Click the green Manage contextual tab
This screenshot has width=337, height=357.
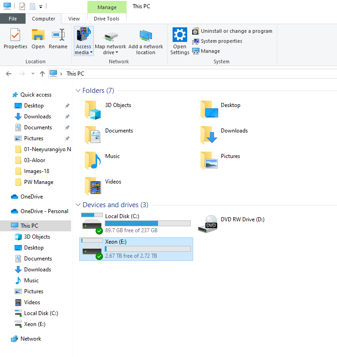click(x=107, y=7)
